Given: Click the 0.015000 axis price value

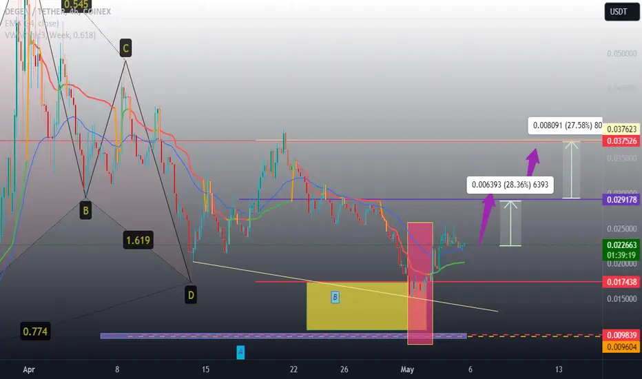Looking at the screenshot, I should coord(621,298).
